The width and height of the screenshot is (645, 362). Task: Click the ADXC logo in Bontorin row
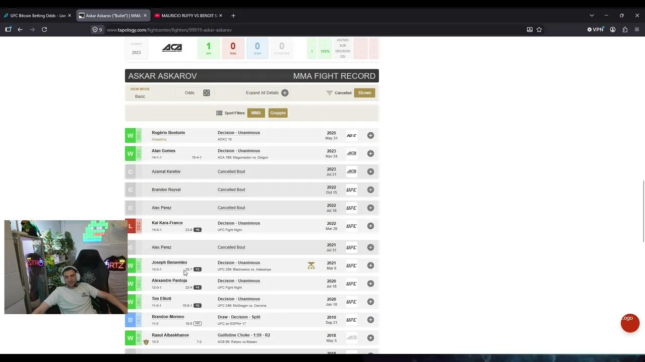[x=351, y=135]
